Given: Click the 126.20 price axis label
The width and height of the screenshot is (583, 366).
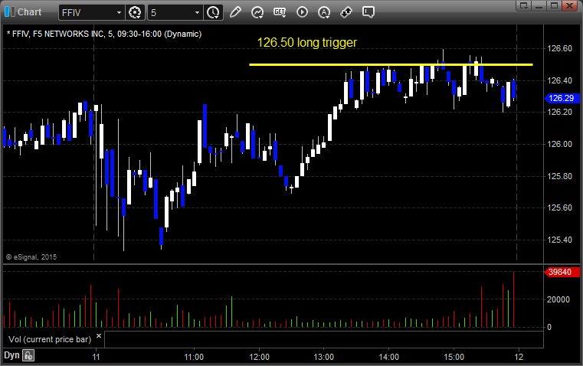Looking at the screenshot, I should click(559, 113).
